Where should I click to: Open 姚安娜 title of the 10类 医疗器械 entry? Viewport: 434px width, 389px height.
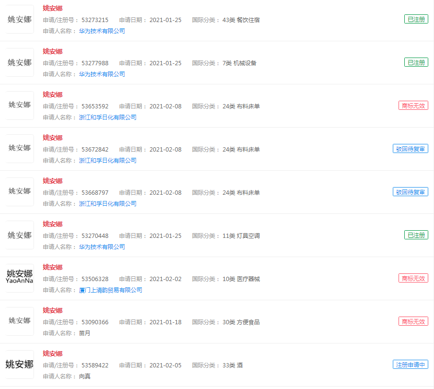click(53, 267)
